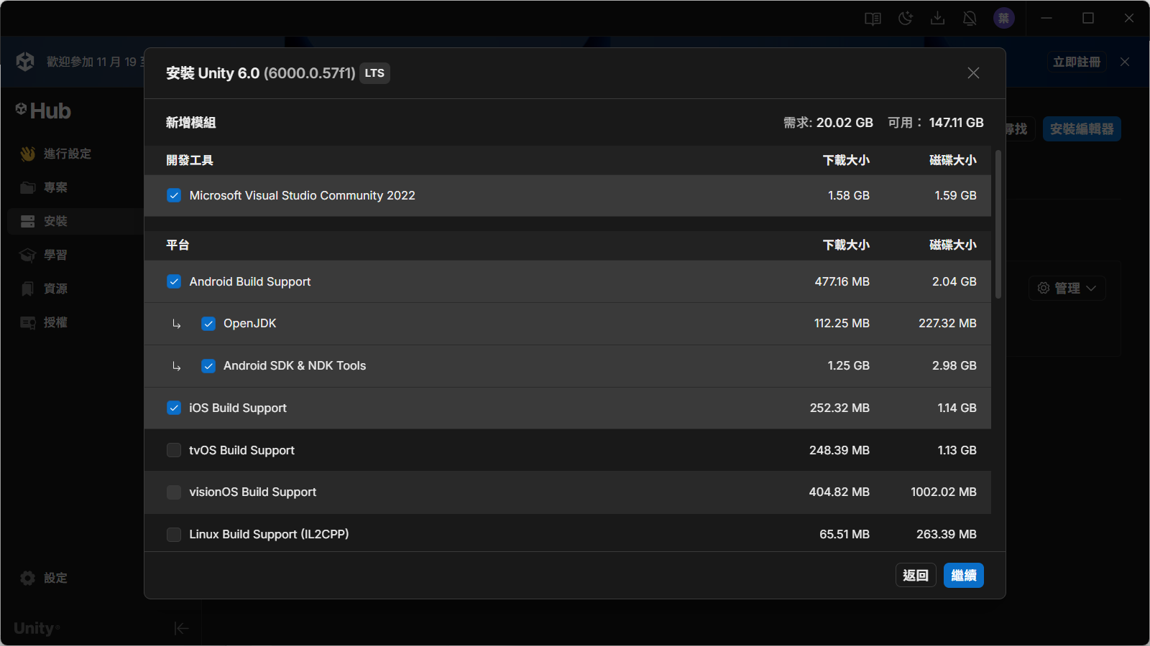Image resolution: width=1150 pixels, height=646 pixels.
Task: Open the notifications bell icon
Action: (970, 19)
